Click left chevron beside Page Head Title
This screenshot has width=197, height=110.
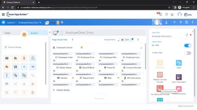[73, 39]
